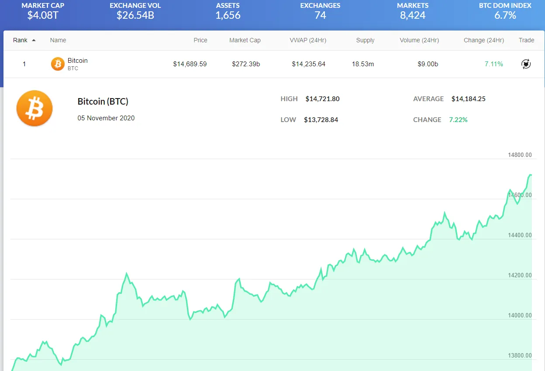Click the large Bitcoin logo above the chart
The image size is (545, 371).
point(34,109)
